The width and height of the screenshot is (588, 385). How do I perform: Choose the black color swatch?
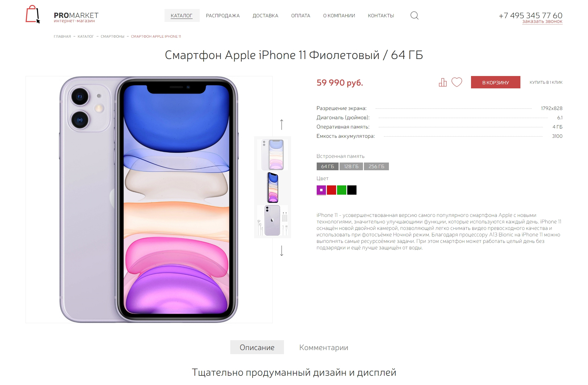click(x=352, y=190)
